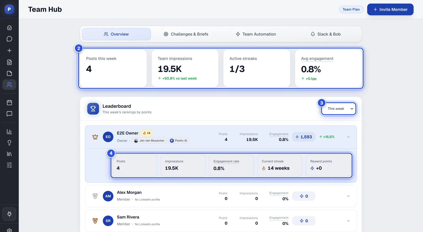Click the Avg engagement label
The width and height of the screenshot is (423, 232).
pyautogui.click(x=317, y=58)
